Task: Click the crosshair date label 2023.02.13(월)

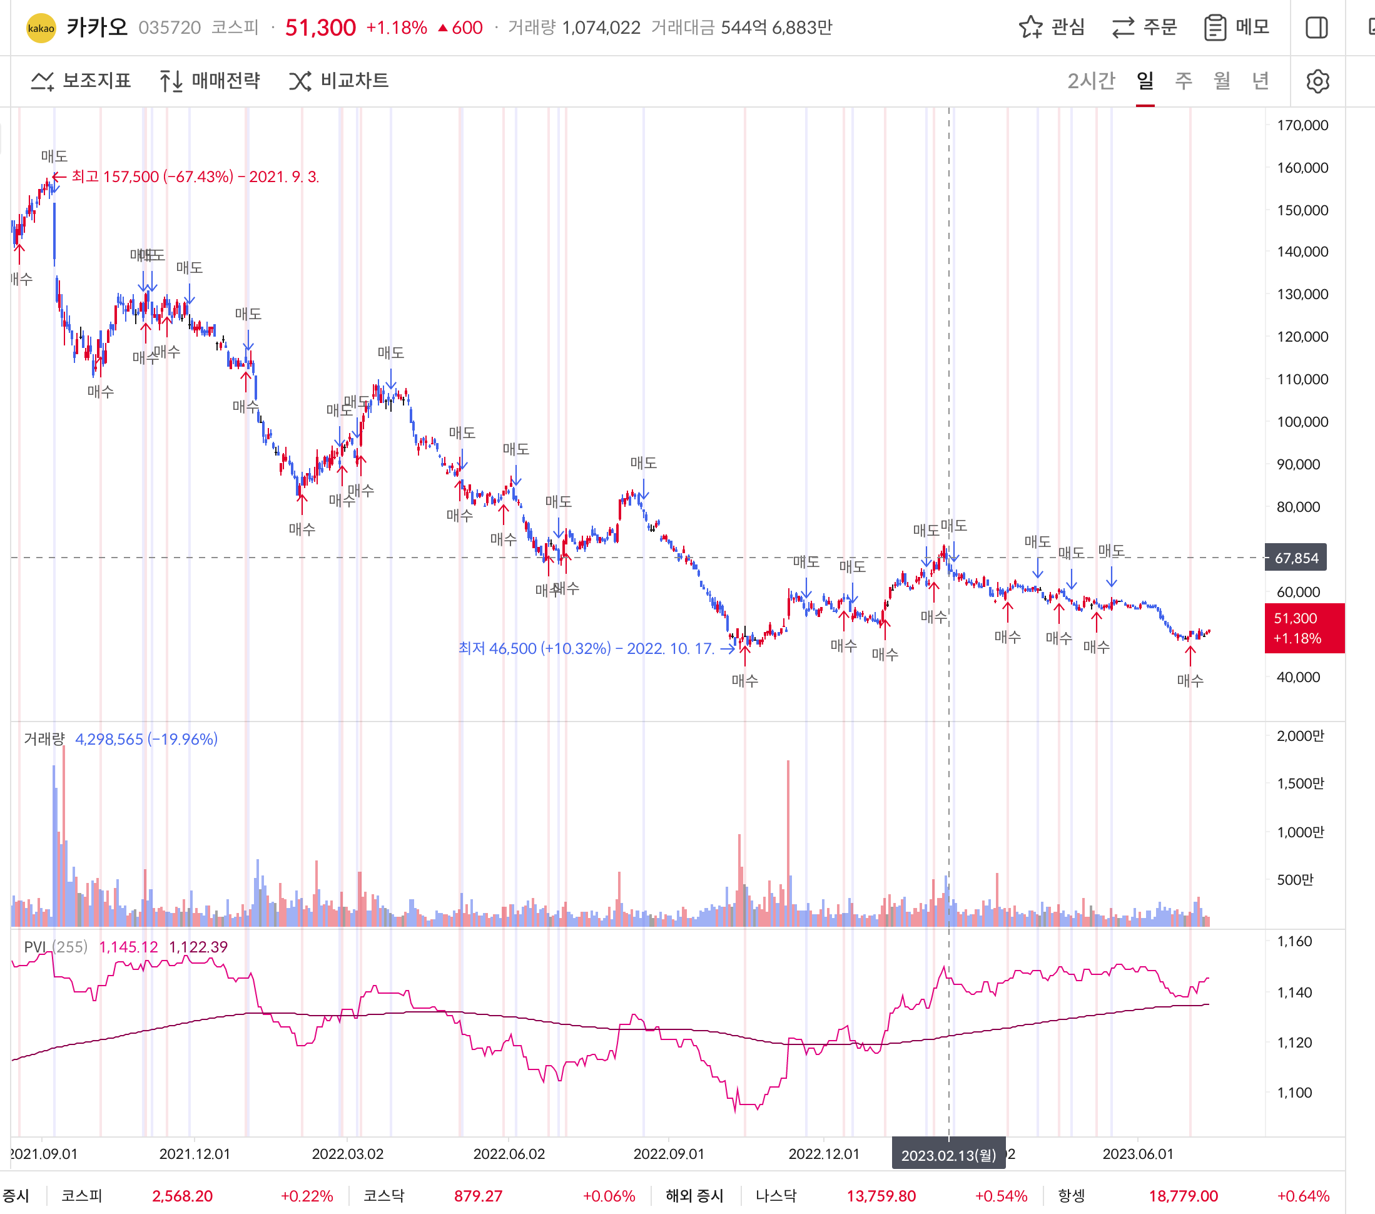Action: [x=948, y=1155]
